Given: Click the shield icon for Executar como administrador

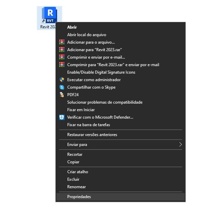Looking at the screenshot, I should (x=62, y=80).
